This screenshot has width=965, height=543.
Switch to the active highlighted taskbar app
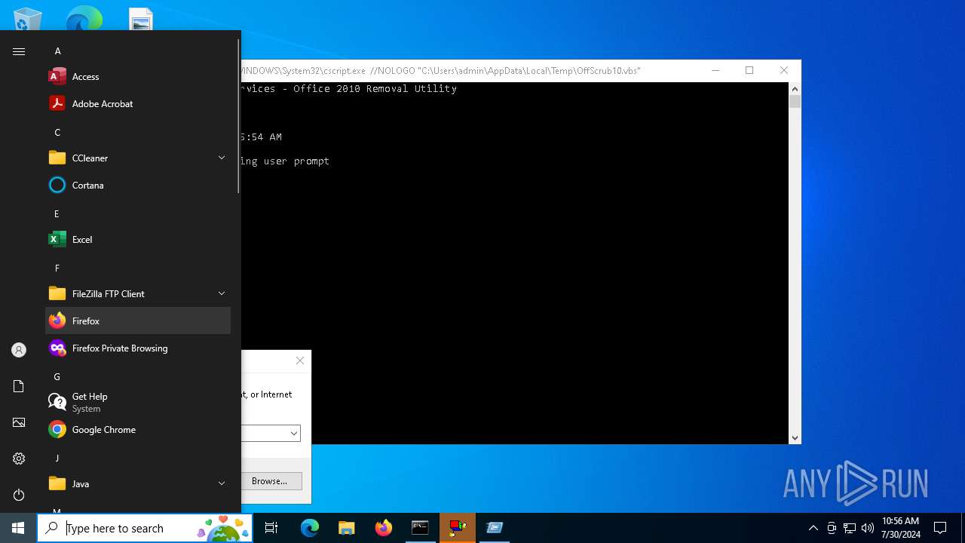click(x=458, y=528)
